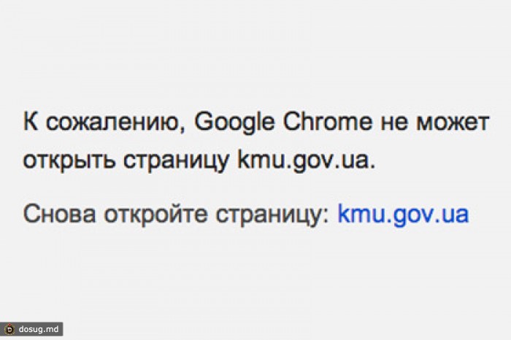Click the dosug.md round logo icon

pyautogui.click(x=9, y=330)
